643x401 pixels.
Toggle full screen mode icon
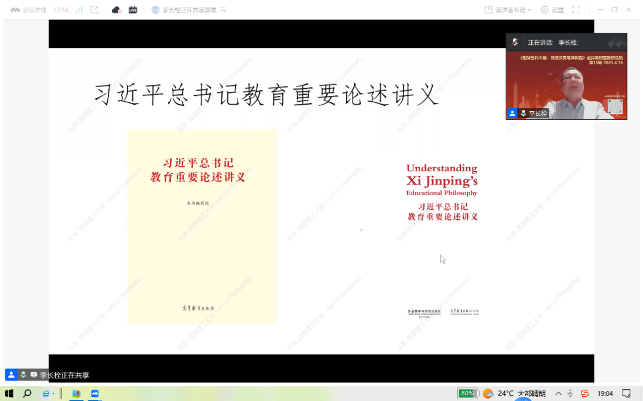[x=576, y=10]
